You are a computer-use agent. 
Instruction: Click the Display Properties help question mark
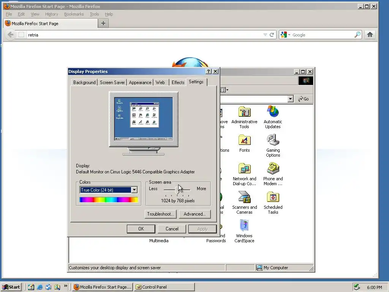(209, 71)
